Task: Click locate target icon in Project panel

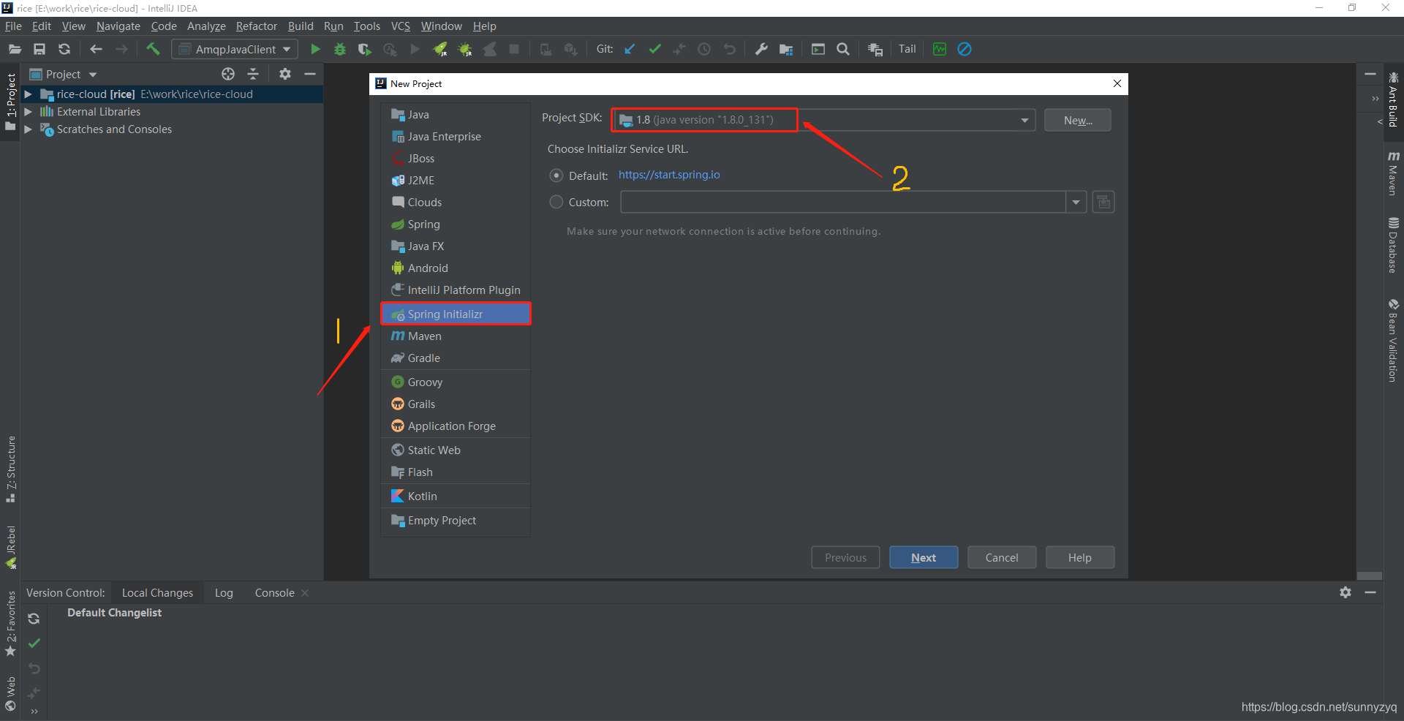Action: tap(228, 74)
